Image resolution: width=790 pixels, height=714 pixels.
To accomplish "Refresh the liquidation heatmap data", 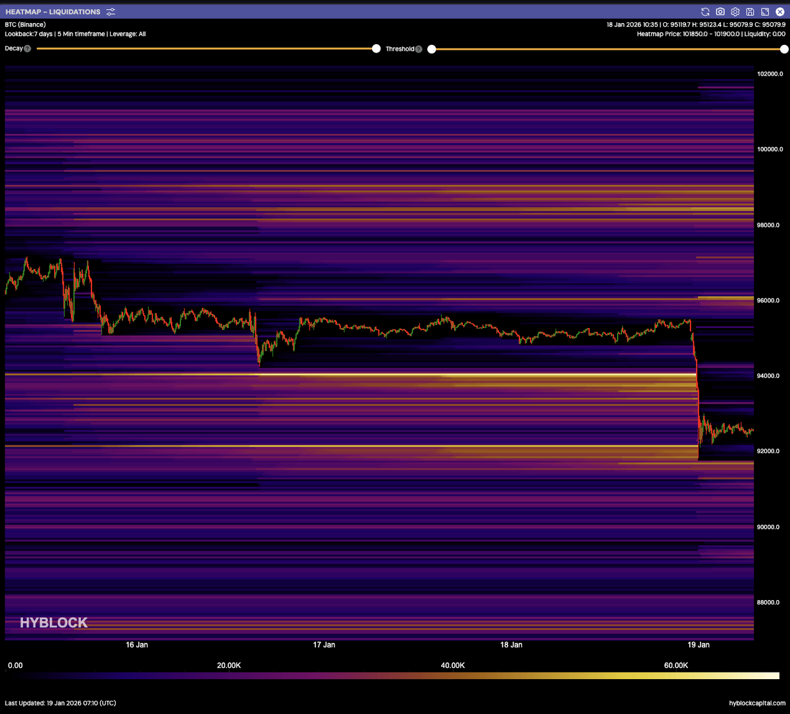I will click(706, 12).
